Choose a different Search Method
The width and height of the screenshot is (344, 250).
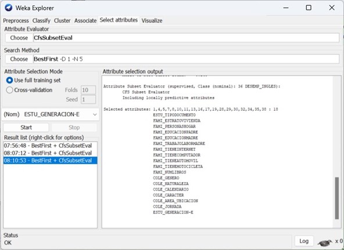point(19,59)
